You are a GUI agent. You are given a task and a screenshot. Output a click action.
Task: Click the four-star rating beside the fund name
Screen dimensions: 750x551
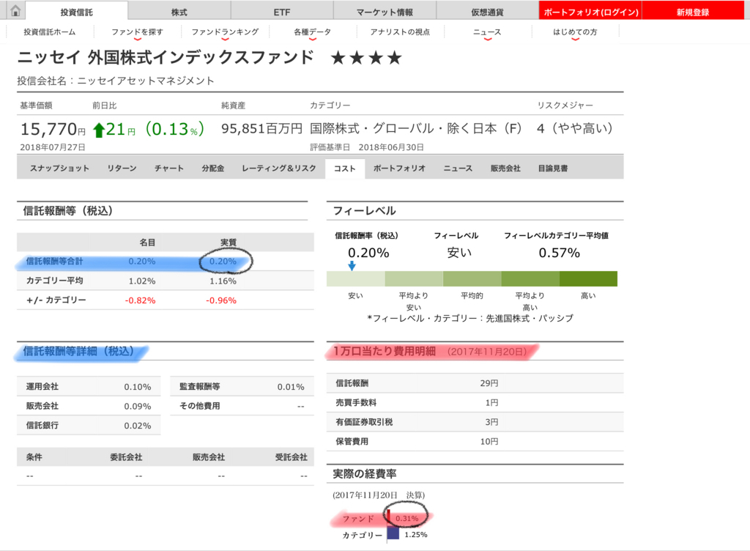(366, 59)
